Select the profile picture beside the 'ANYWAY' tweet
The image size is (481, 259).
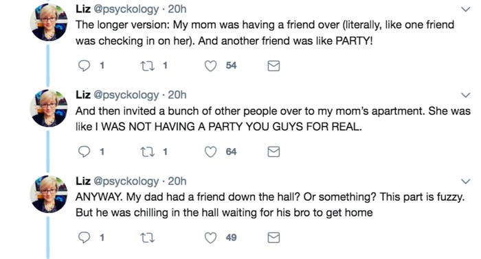point(49,195)
